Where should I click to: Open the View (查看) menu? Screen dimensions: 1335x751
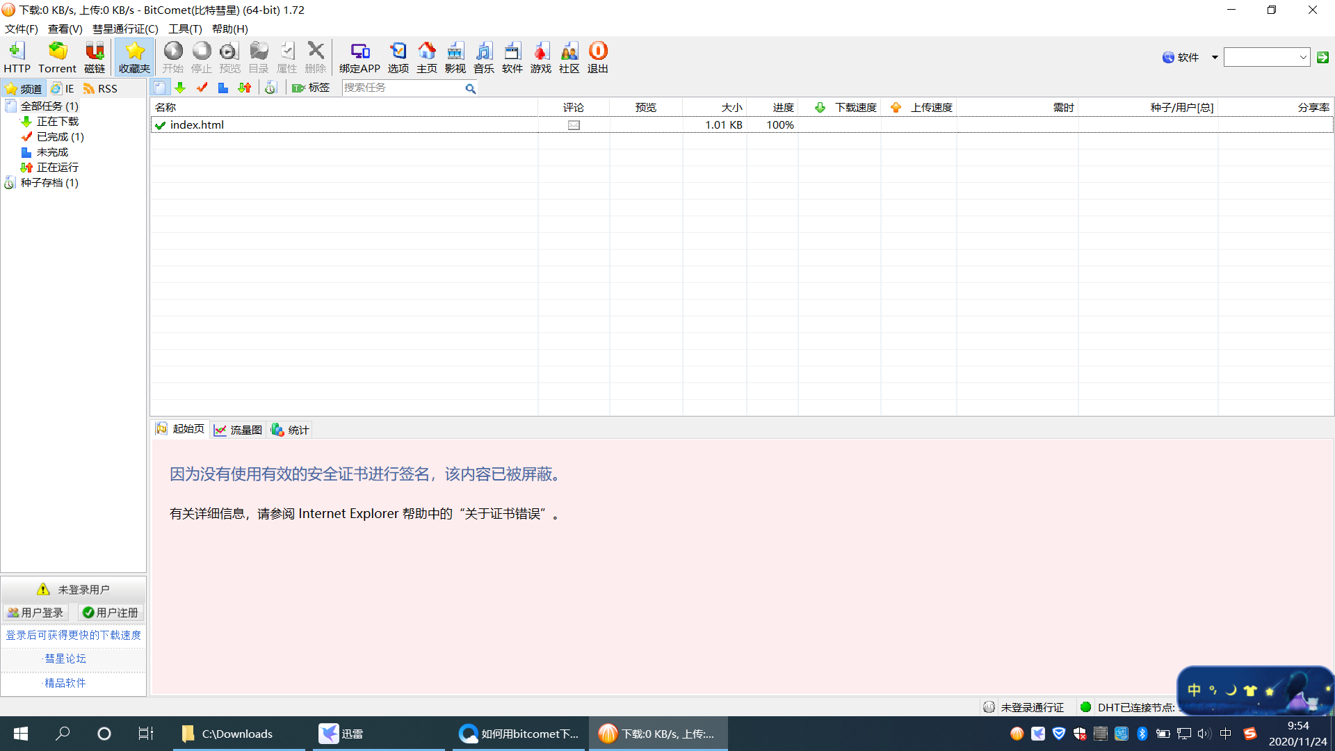pos(65,29)
